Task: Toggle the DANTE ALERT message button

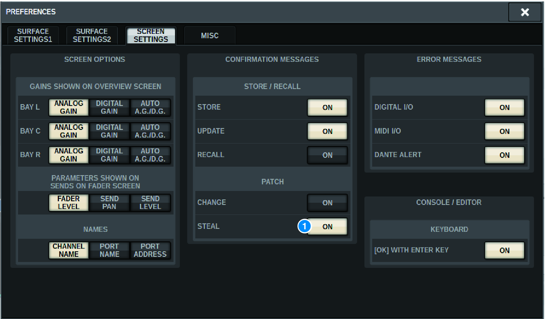Action: pos(504,155)
